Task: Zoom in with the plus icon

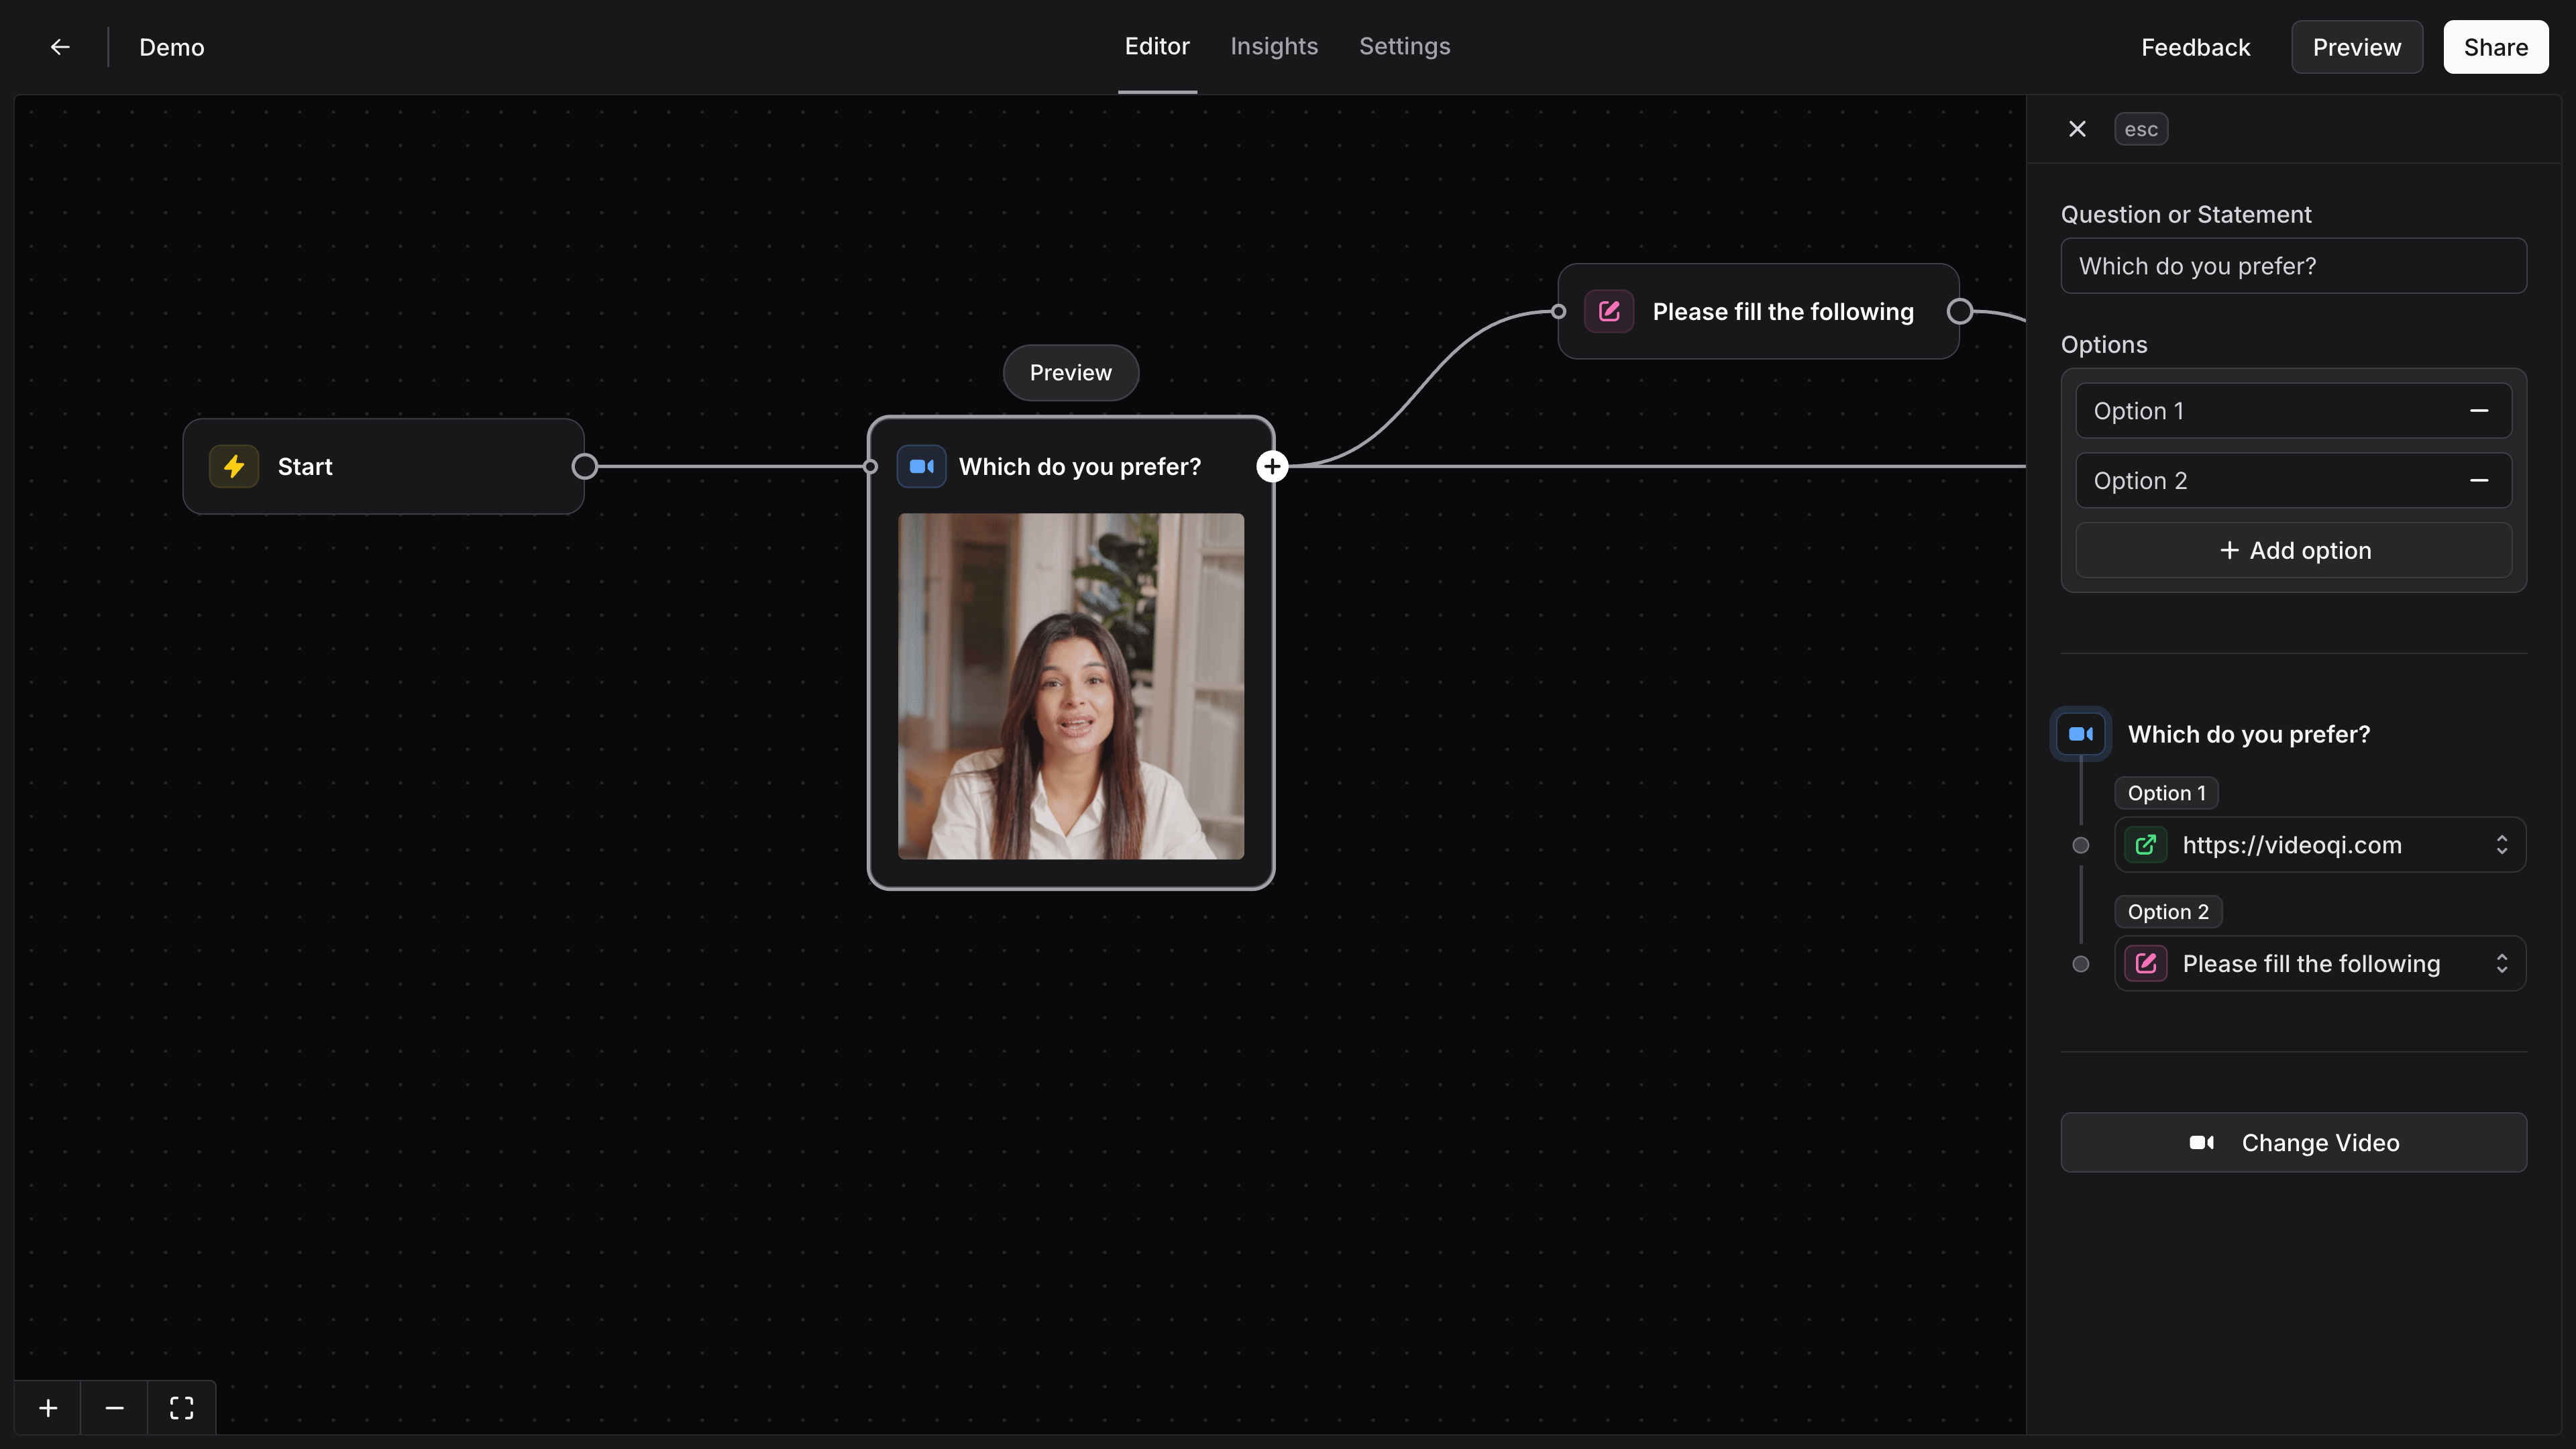Action: pyautogui.click(x=47, y=1407)
